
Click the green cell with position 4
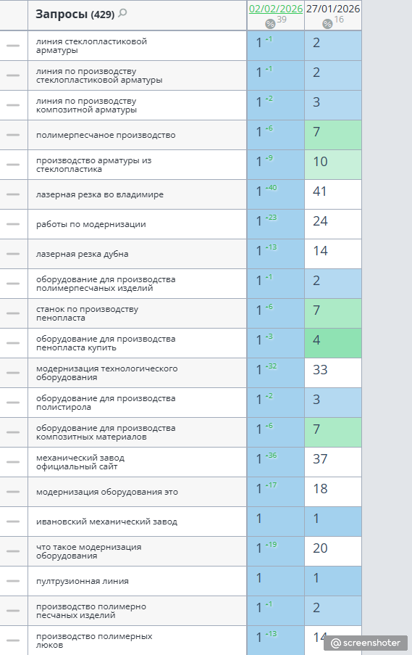click(333, 343)
